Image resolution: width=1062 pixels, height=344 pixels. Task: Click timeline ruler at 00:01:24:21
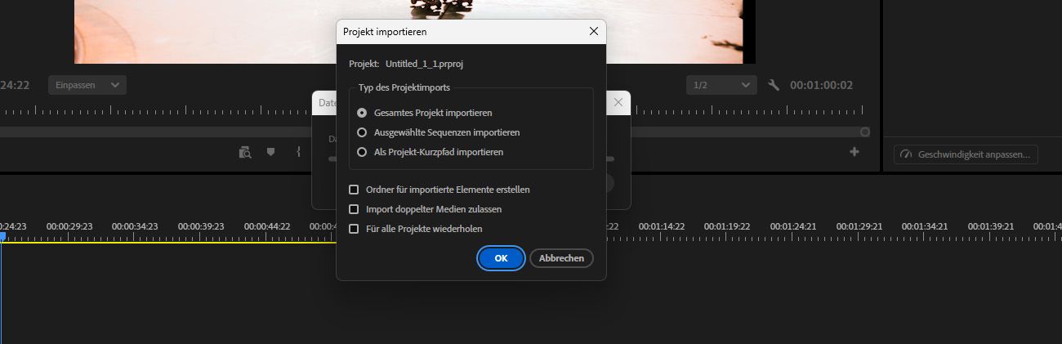[x=793, y=226]
